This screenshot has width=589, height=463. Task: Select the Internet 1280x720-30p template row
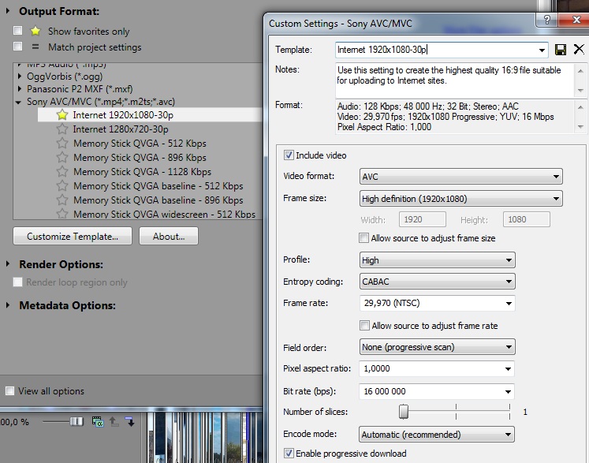click(151, 129)
